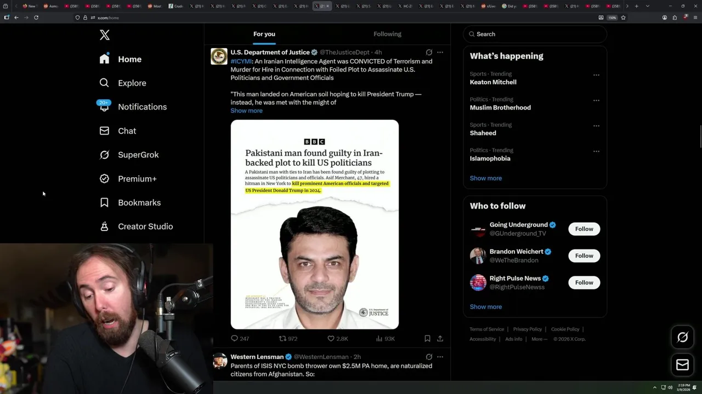Open SuperGrok in the sidebar

[x=129, y=155]
